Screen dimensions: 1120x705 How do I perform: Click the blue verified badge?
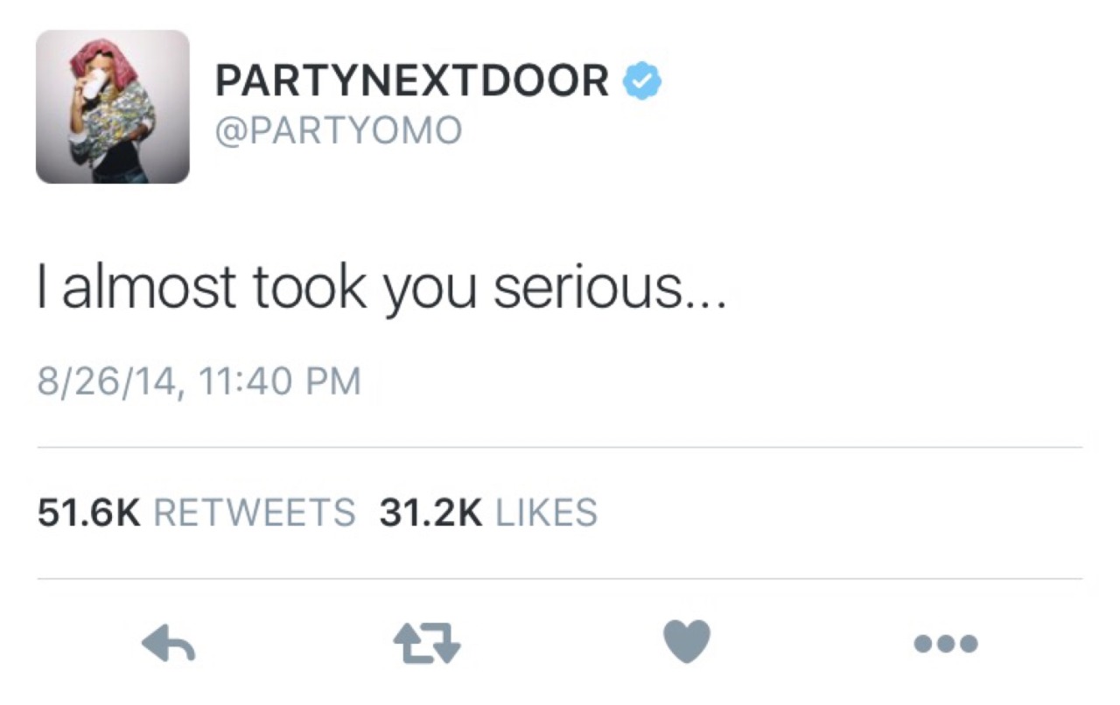click(641, 81)
